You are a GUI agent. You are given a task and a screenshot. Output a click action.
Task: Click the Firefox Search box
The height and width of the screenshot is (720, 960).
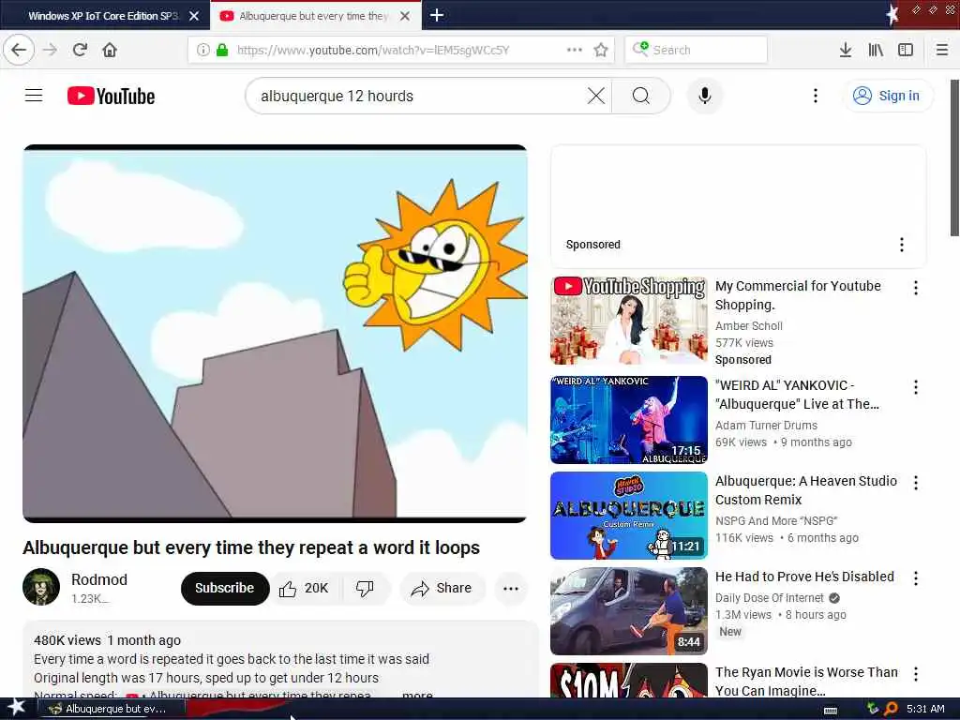point(697,50)
